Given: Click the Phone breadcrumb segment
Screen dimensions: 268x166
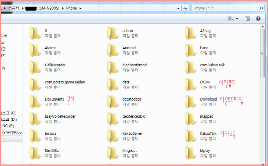Looking at the screenshot, I should point(72,8).
